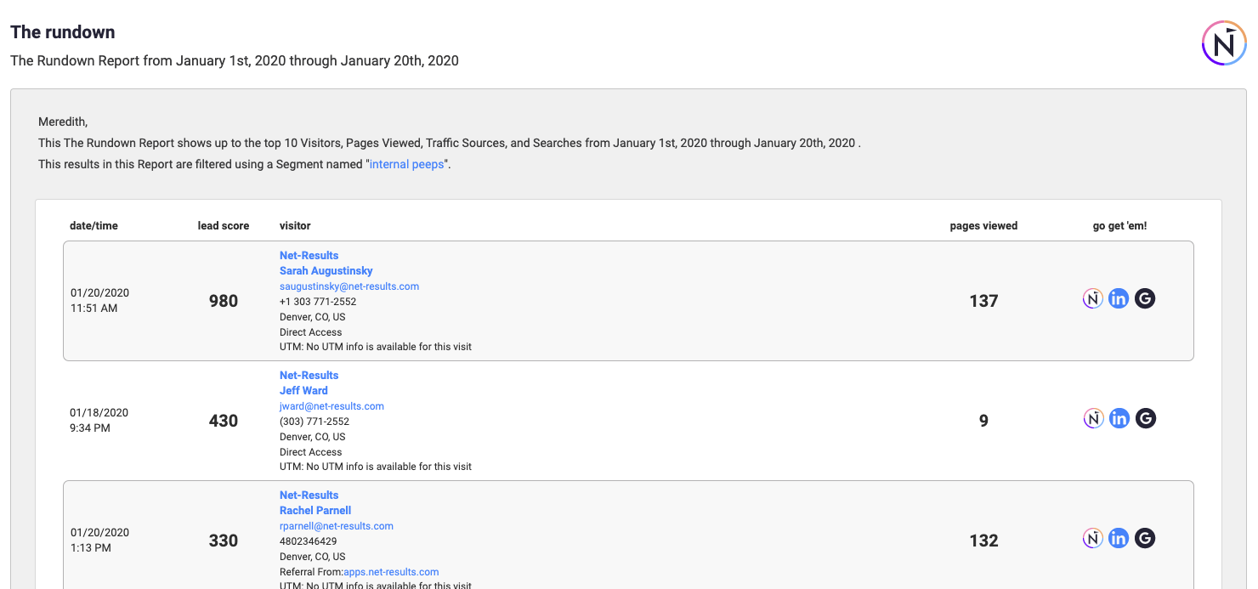The height and width of the screenshot is (589, 1258).
Task: Open the Rachel Parnell name link
Action: [x=314, y=511]
